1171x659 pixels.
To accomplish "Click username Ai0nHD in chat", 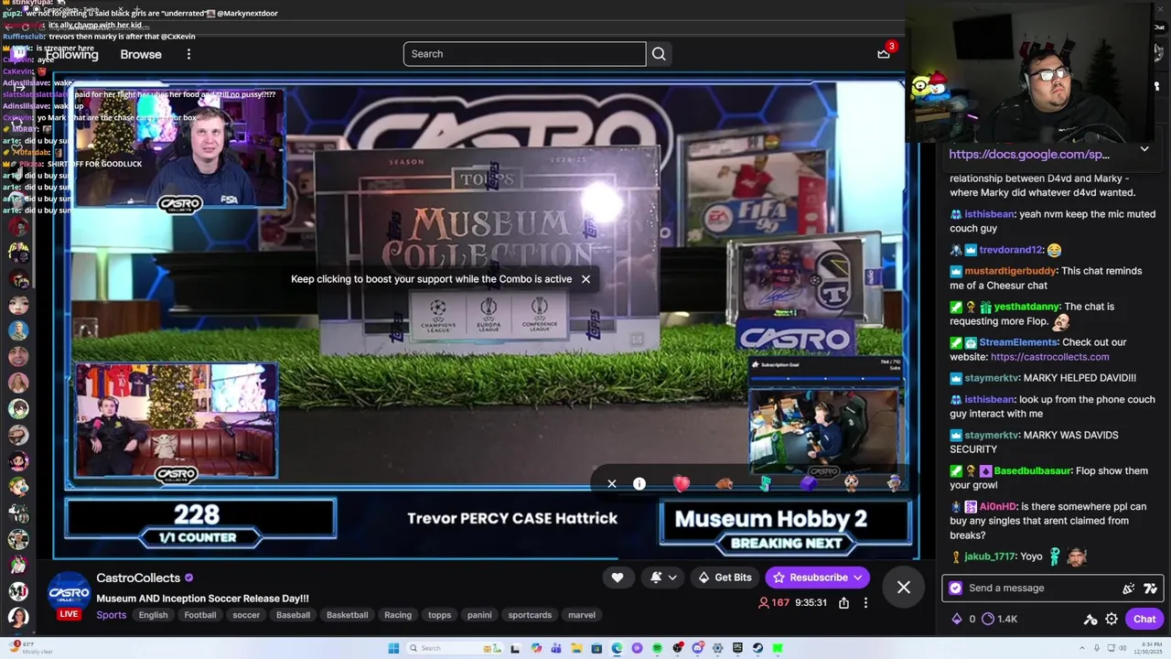I will (x=997, y=506).
